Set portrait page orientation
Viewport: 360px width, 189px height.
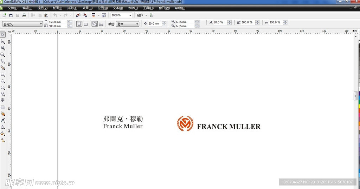[x=79, y=24]
